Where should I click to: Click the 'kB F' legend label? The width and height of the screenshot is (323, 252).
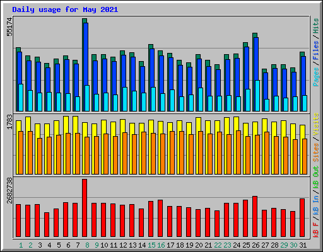316,230
